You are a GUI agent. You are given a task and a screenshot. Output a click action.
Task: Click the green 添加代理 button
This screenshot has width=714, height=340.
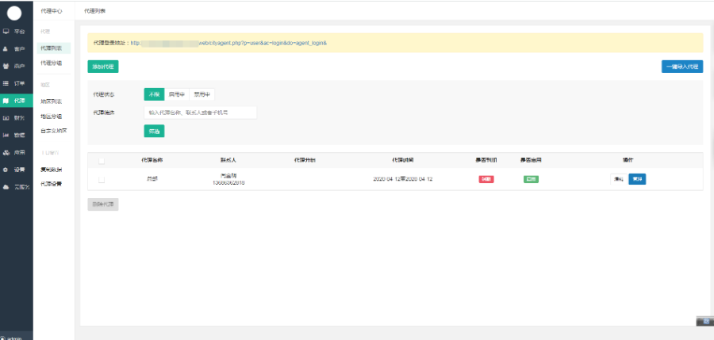pos(102,67)
